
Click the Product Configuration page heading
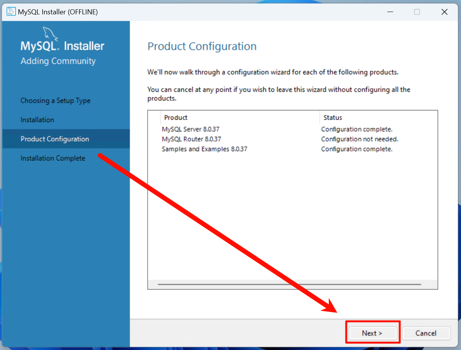(x=202, y=47)
